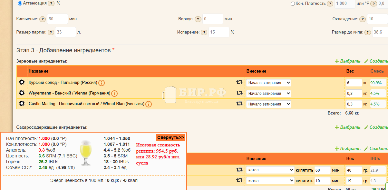
Task: Show help for Вирпул field
Action: (x=198, y=19)
